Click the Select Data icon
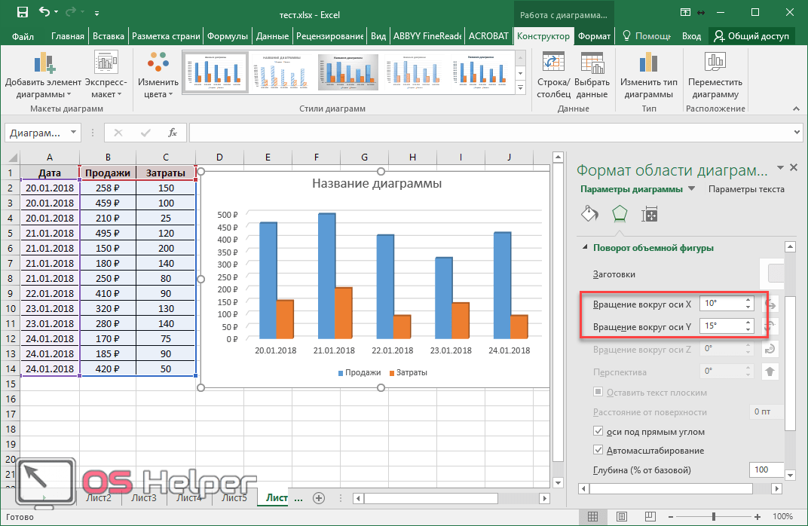This screenshot has width=808, height=526. (x=592, y=64)
